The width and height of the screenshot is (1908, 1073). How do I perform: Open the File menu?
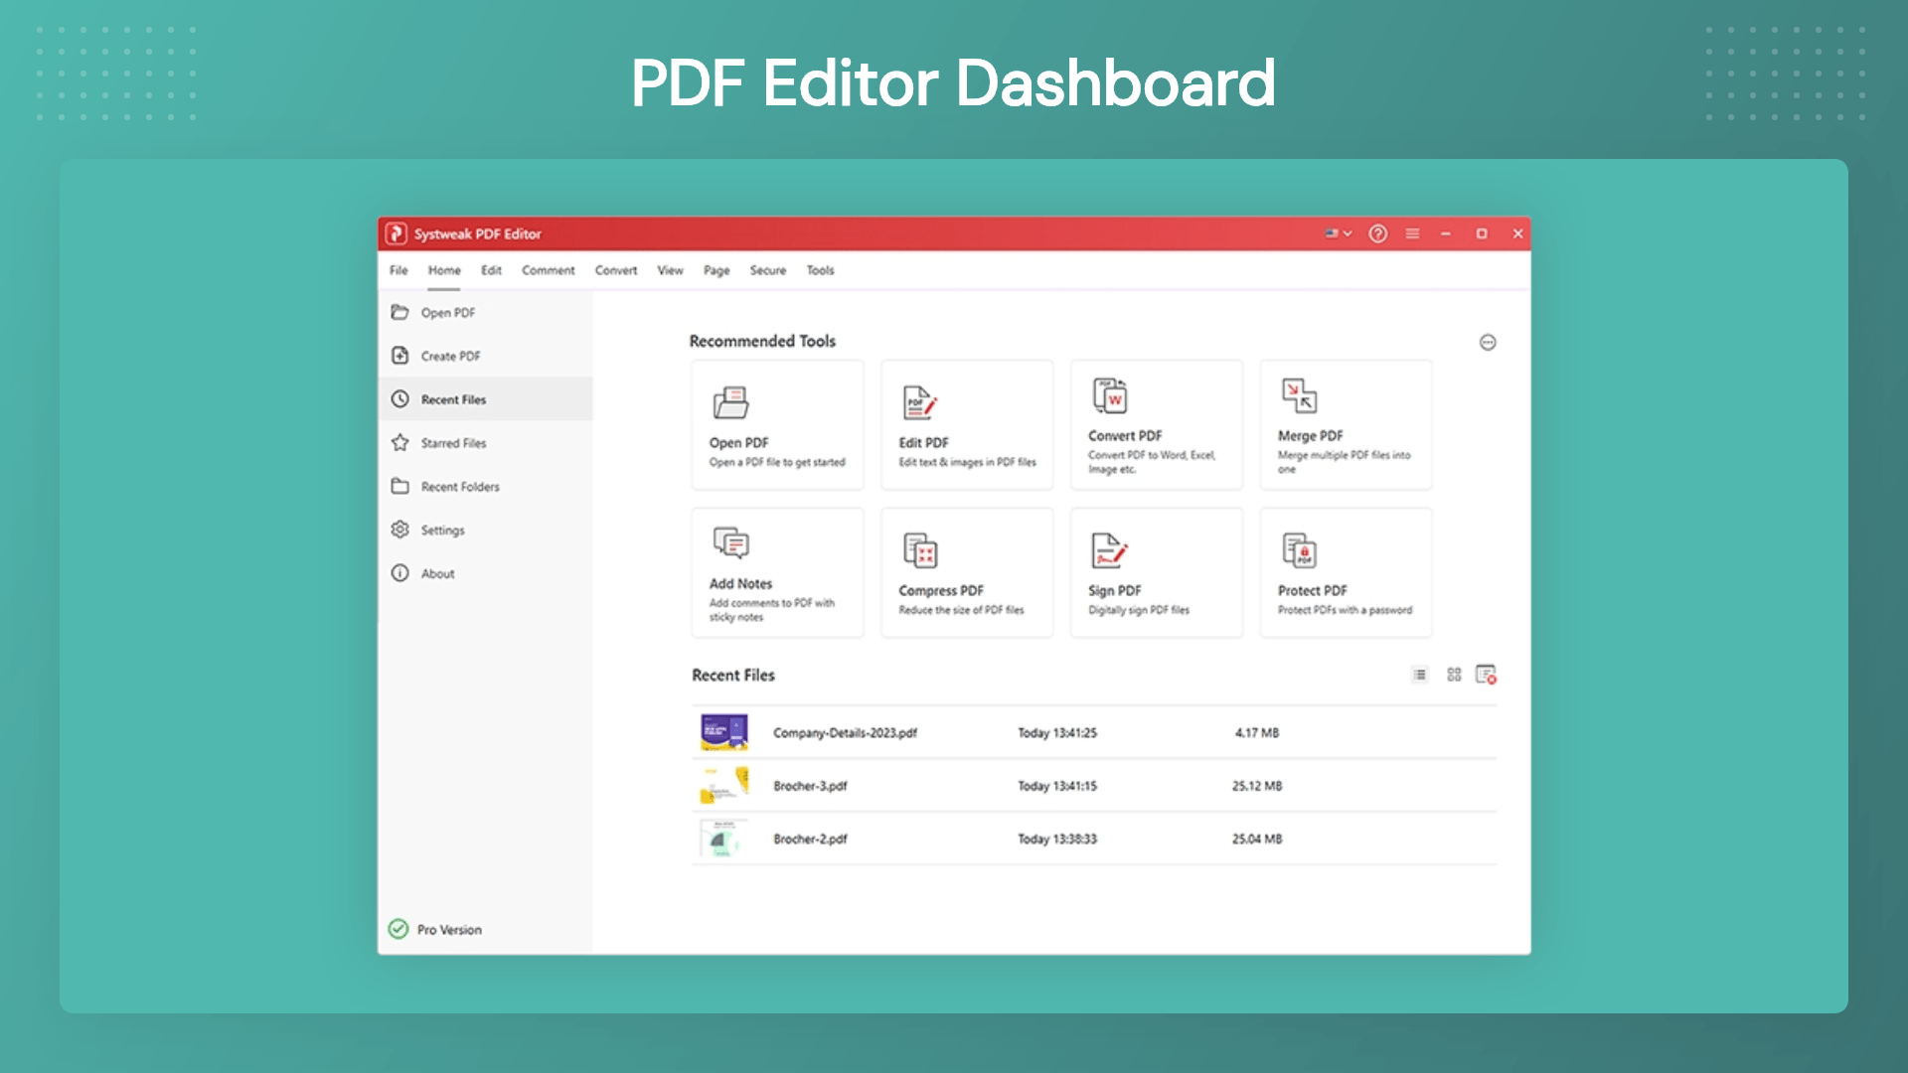tap(398, 270)
